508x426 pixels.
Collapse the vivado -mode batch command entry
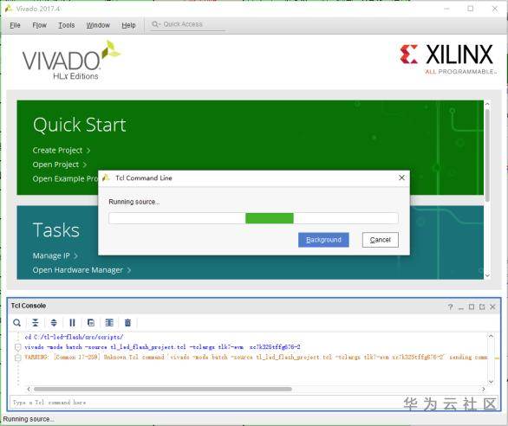click(18, 347)
